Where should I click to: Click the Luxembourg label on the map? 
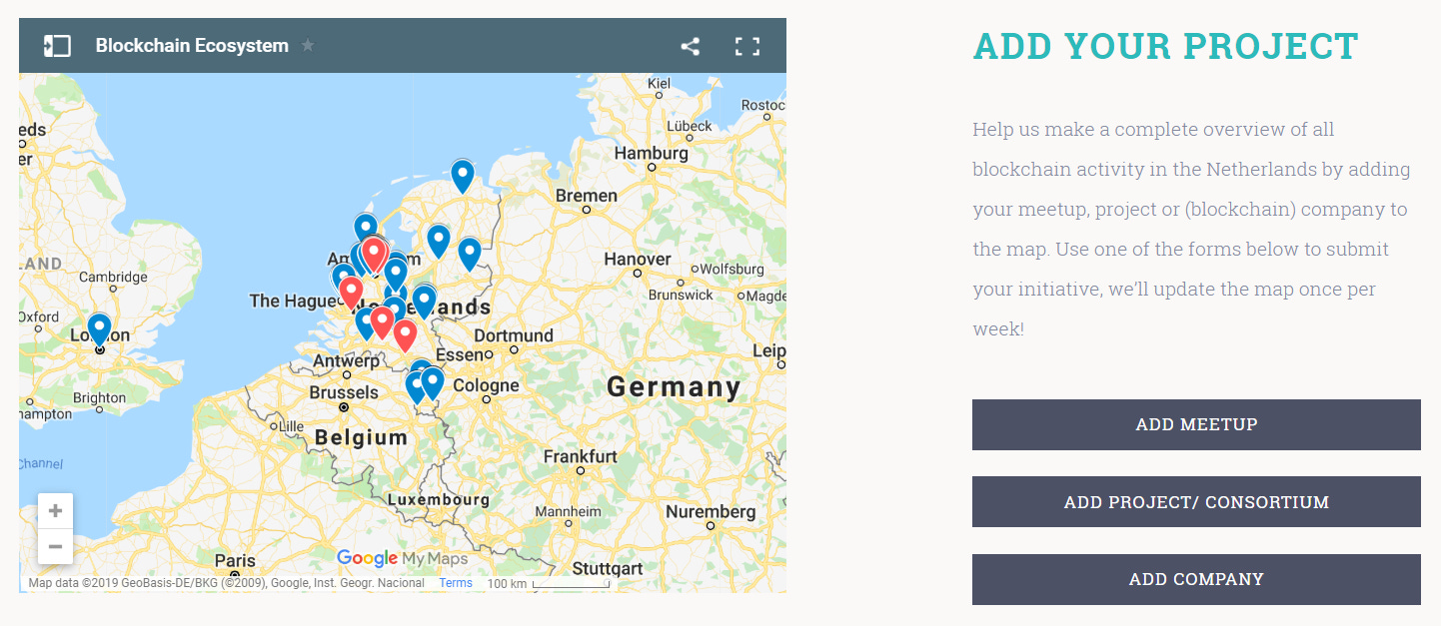tap(438, 499)
